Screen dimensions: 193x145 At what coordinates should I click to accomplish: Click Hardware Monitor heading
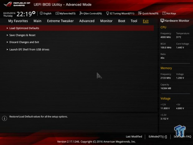tap(177, 21)
